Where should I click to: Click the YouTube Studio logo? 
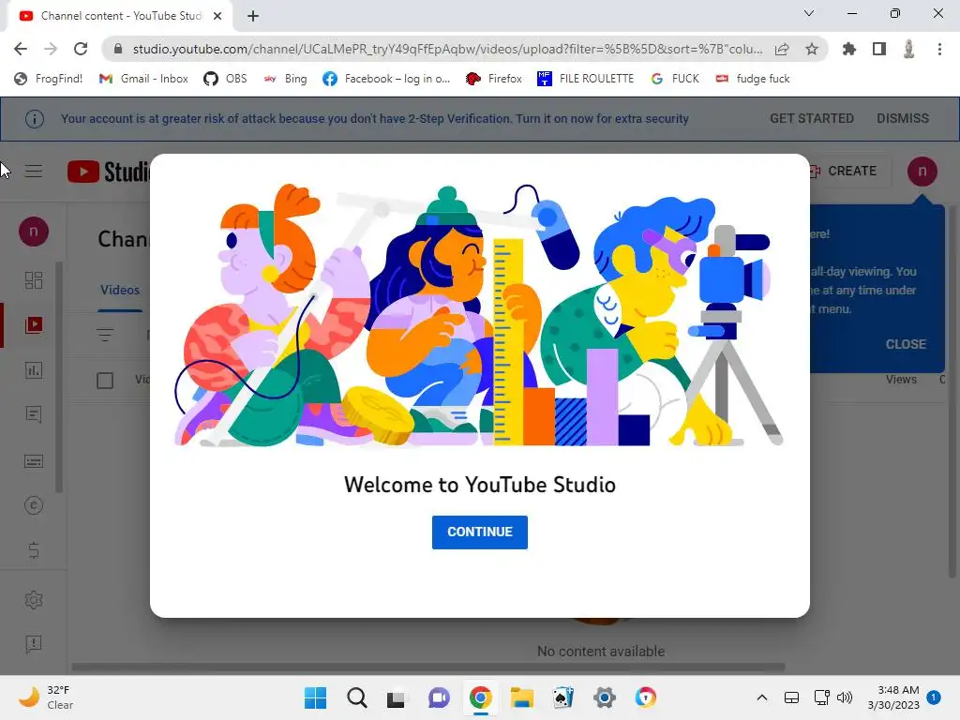click(108, 172)
